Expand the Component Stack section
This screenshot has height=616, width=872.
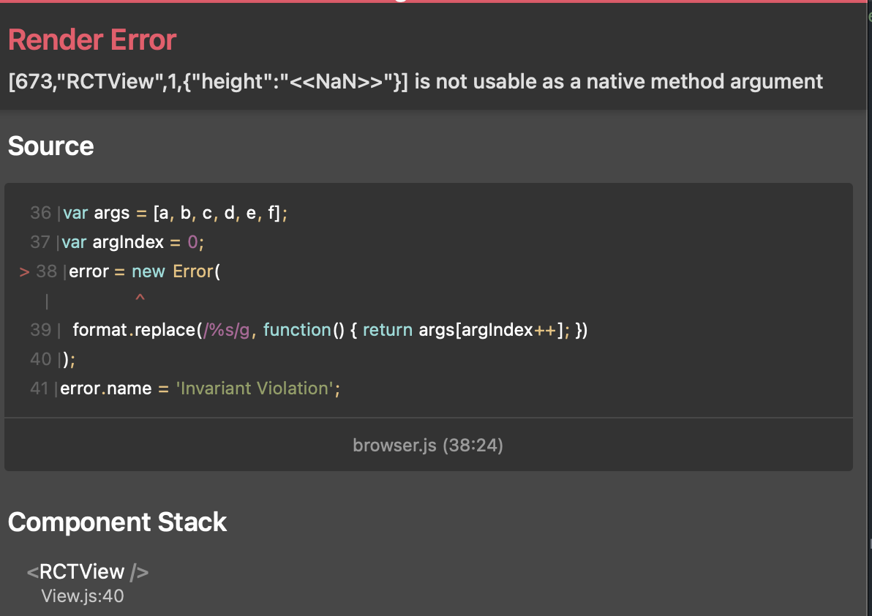tap(117, 522)
